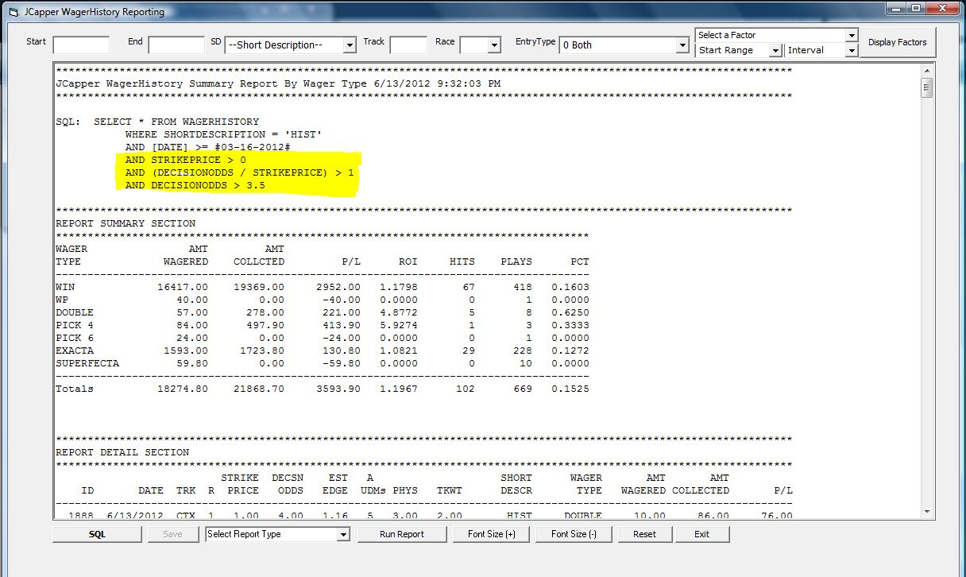
Task: Click the report scrollbar up arrow
Action: point(926,70)
